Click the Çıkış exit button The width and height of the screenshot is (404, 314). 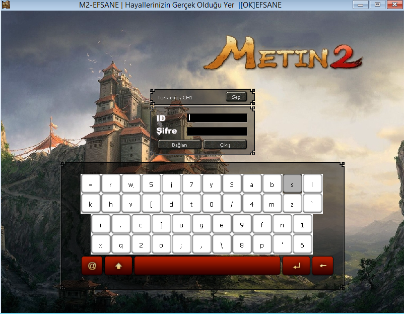click(x=225, y=145)
